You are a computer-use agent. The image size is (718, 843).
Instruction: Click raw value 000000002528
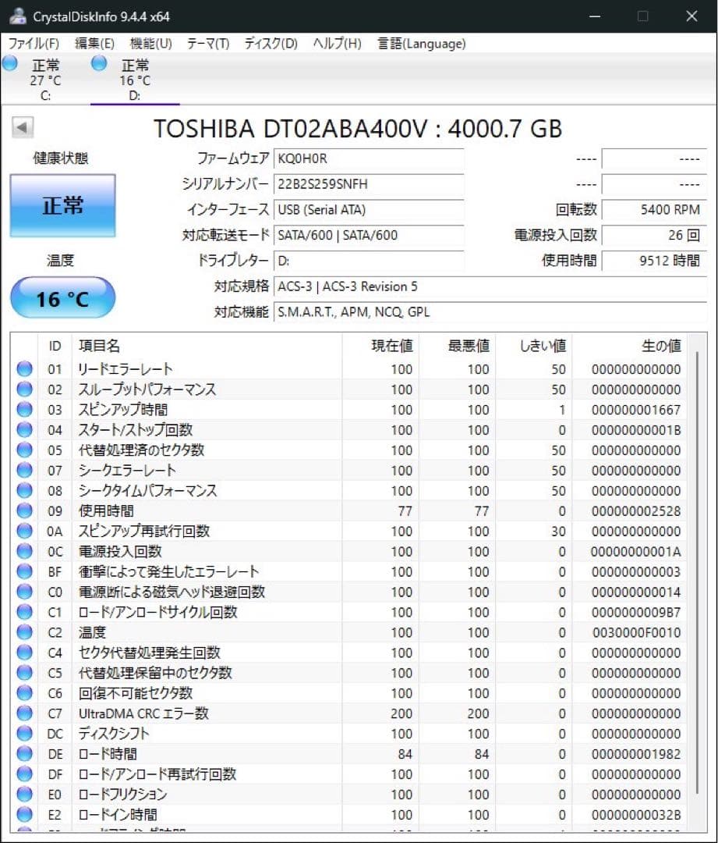636,510
